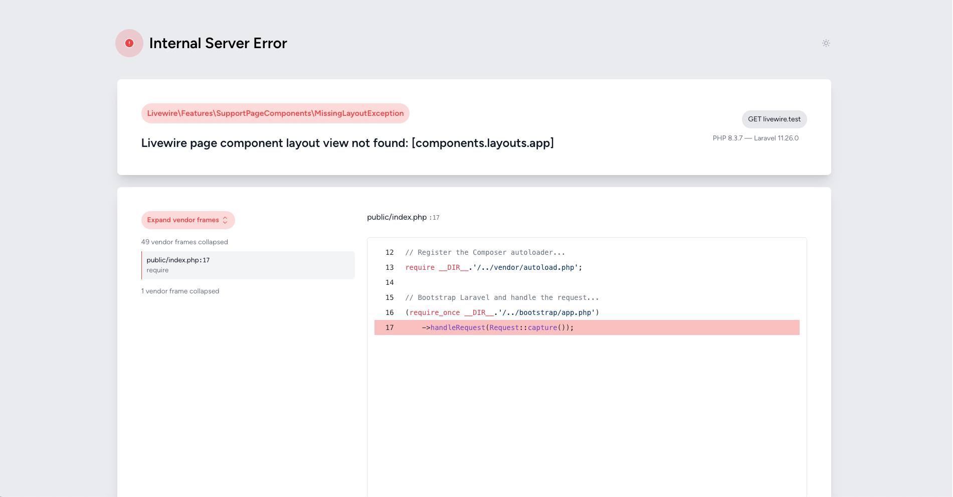Click the public/index.php file path heading

[397, 217]
